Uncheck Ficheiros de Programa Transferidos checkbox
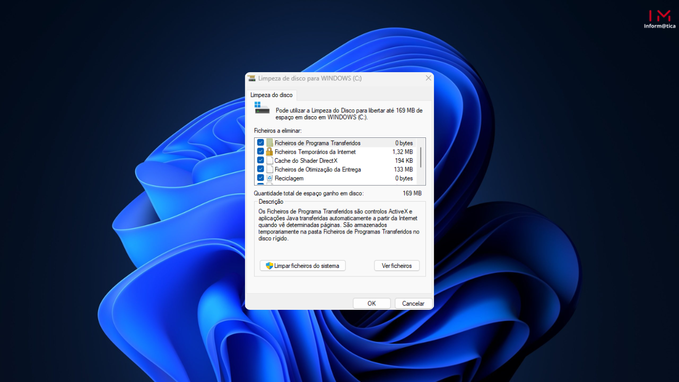679x382 pixels. point(260,143)
